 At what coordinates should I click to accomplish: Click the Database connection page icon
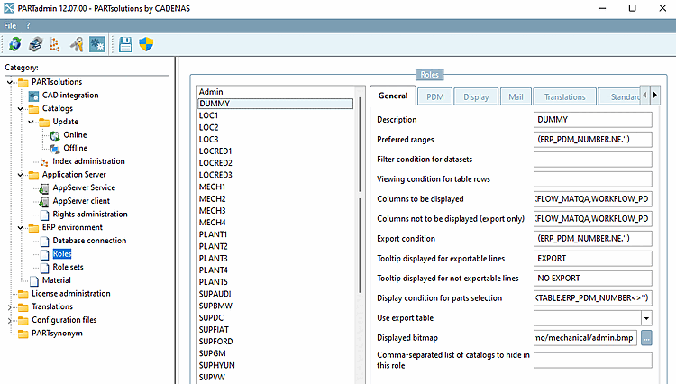point(44,241)
